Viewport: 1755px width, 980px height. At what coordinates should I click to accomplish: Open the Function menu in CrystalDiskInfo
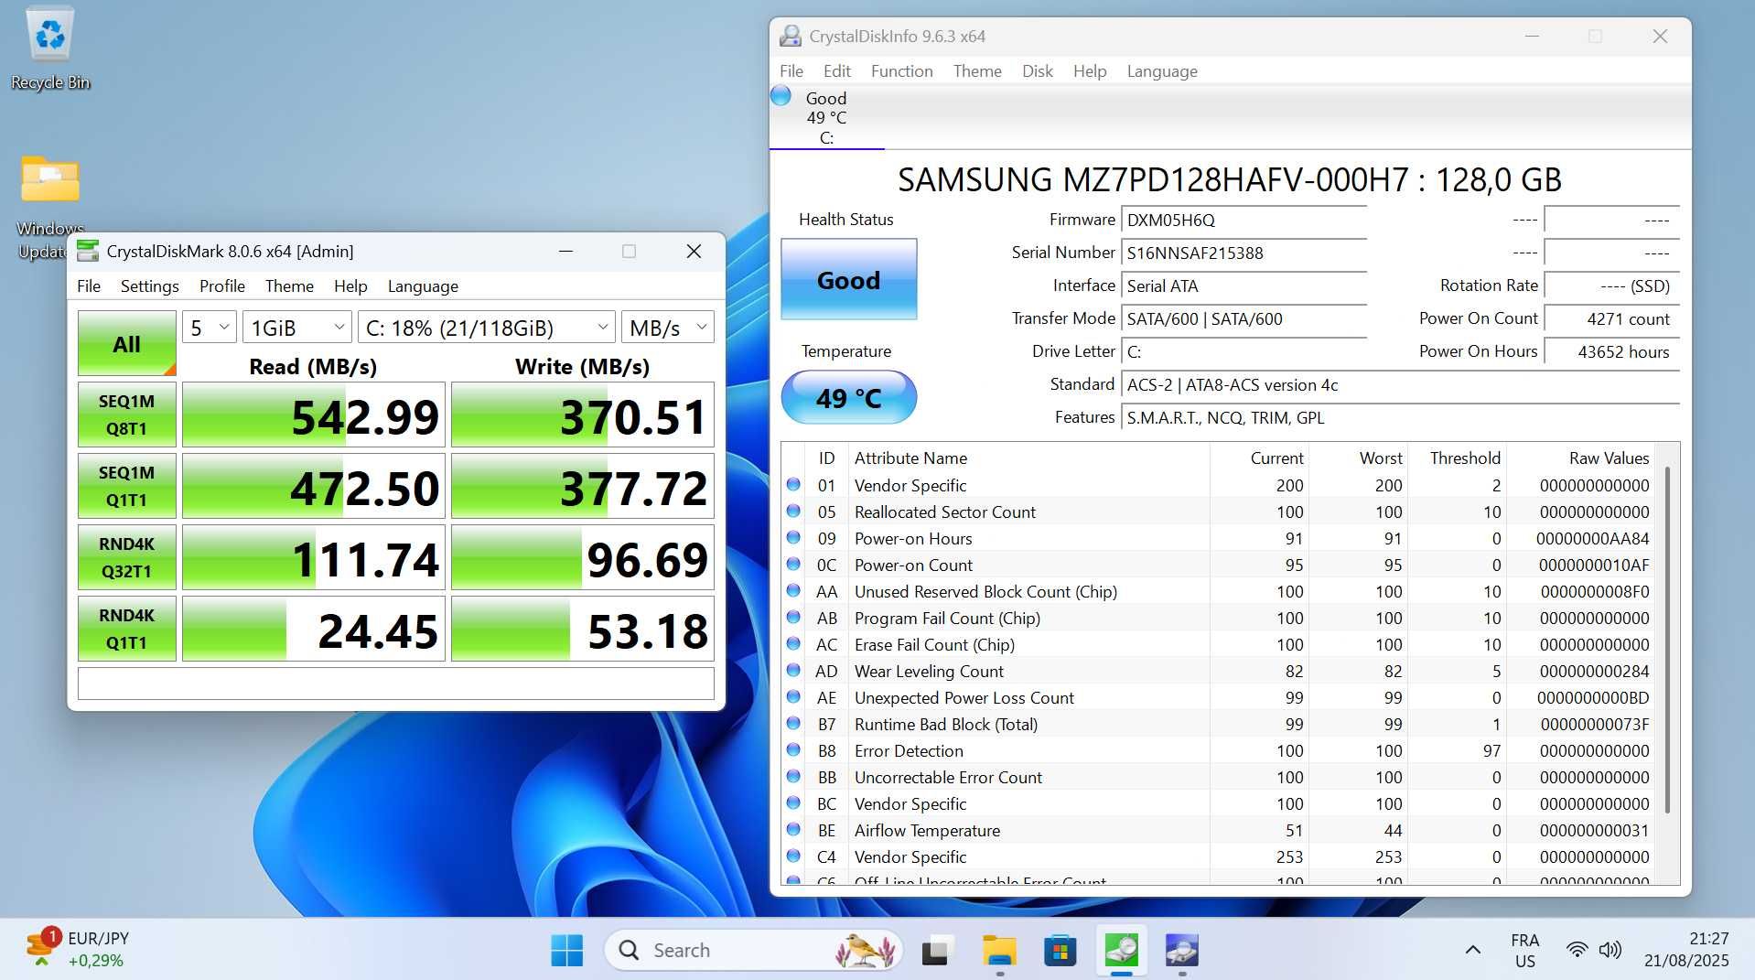pos(901,70)
